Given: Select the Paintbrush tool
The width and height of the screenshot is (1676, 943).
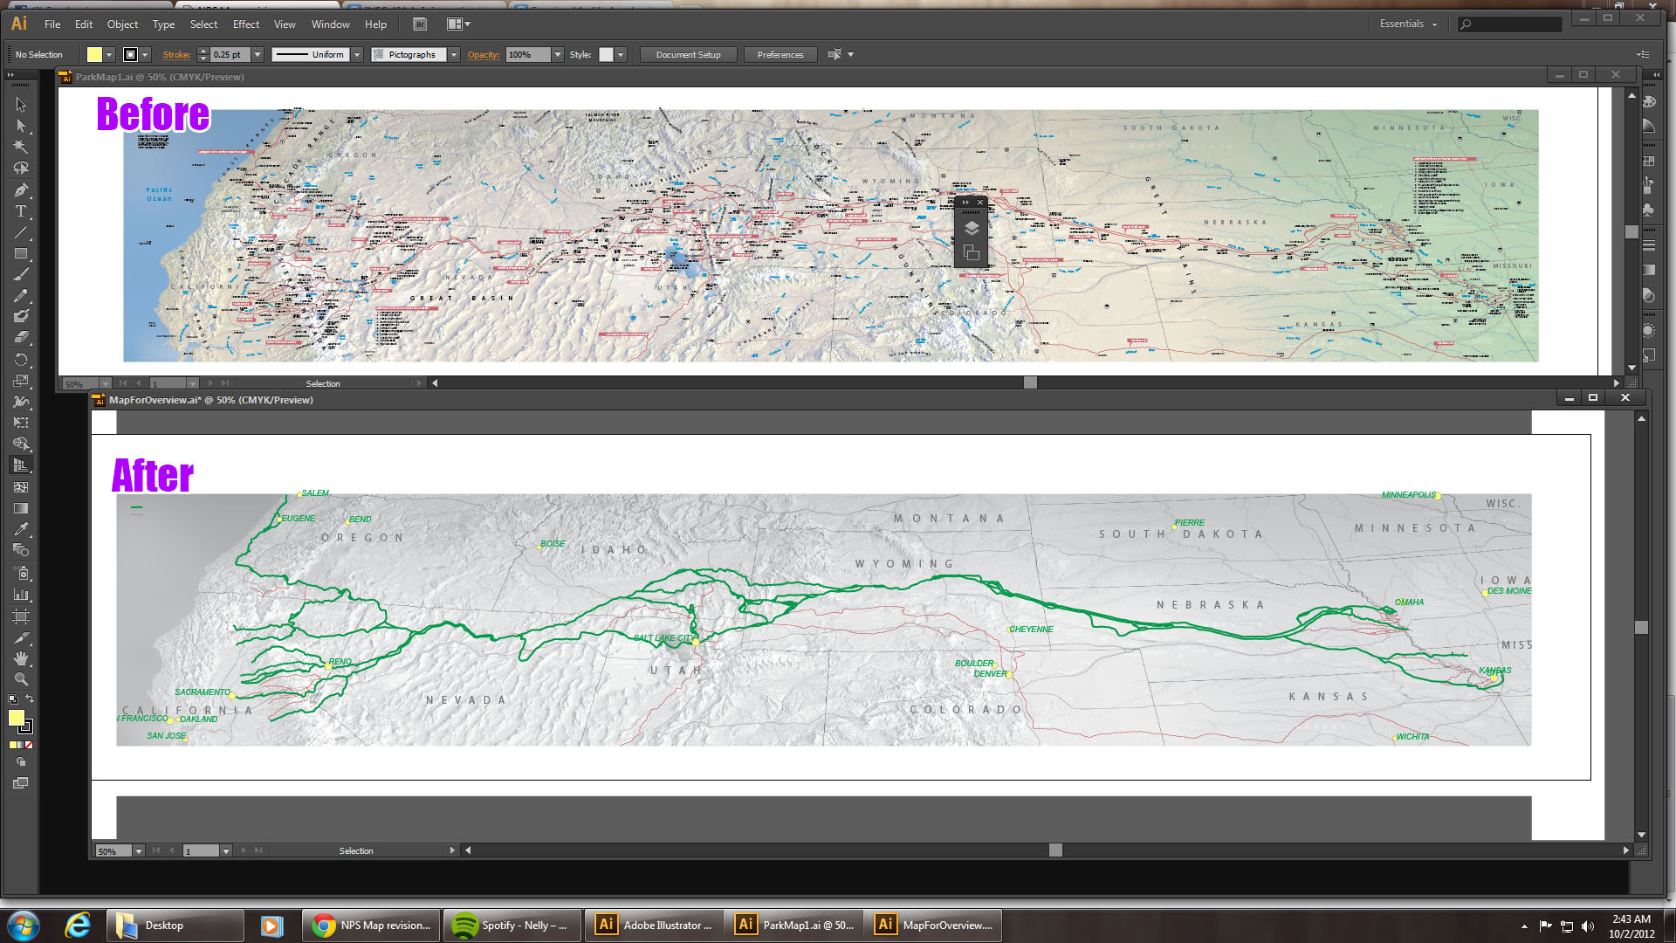Looking at the screenshot, I should click(19, 273).
